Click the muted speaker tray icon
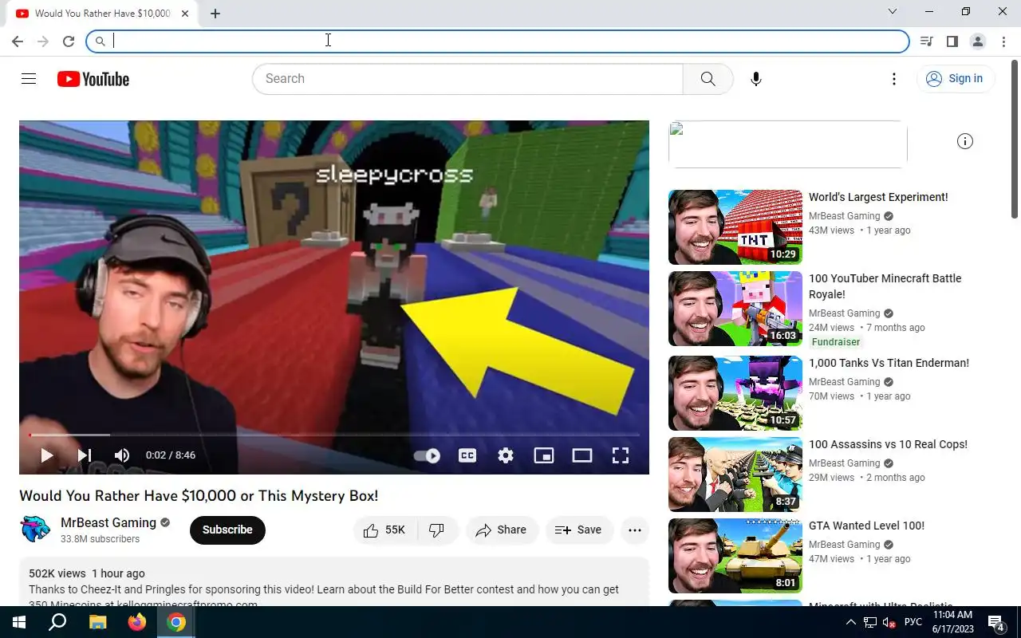 point(888,622)
